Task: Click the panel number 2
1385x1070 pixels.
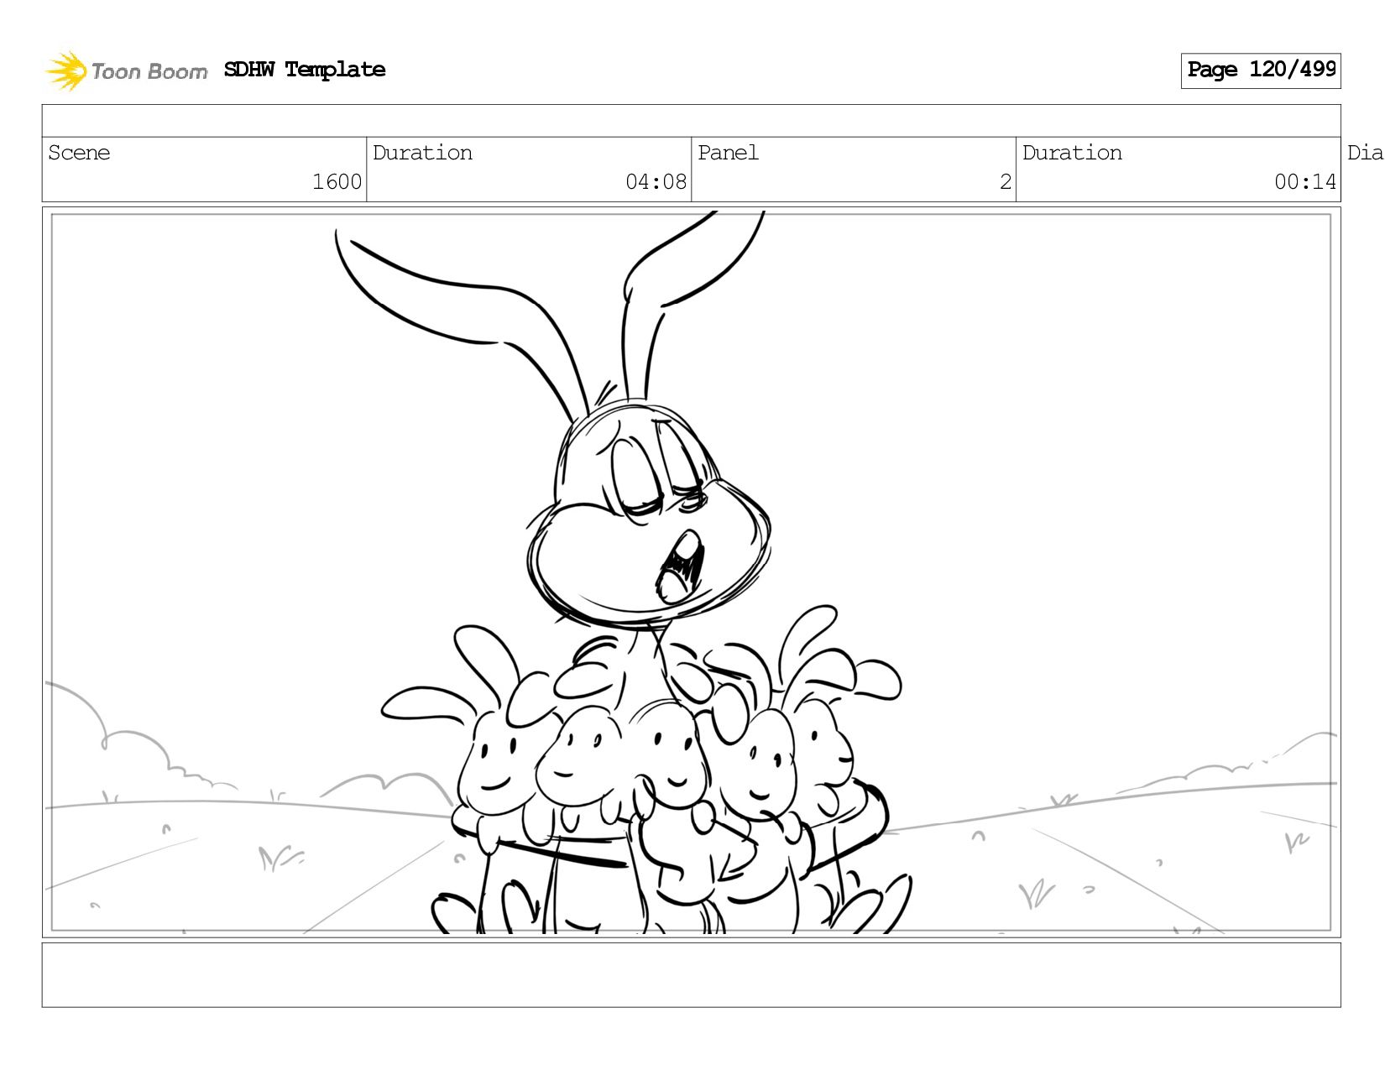Action: 1006,182
